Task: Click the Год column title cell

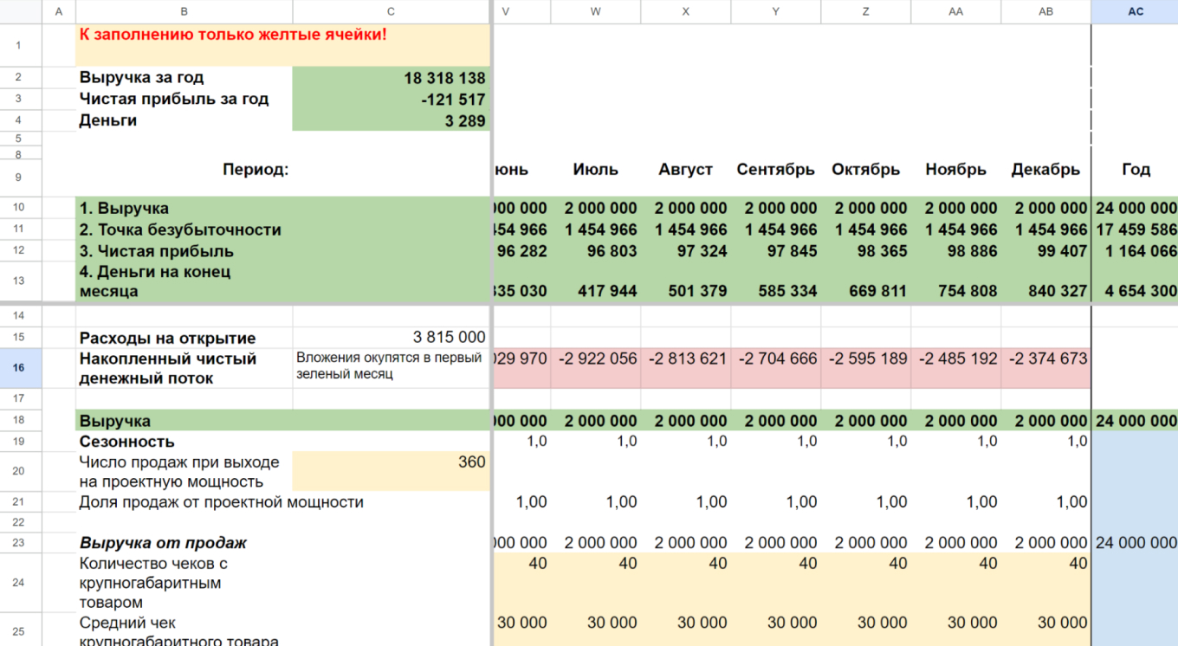Action: click(1135, 170)
